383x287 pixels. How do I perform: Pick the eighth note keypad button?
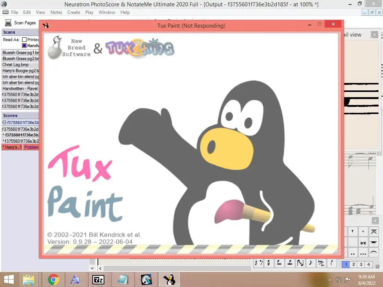(310, 263)
